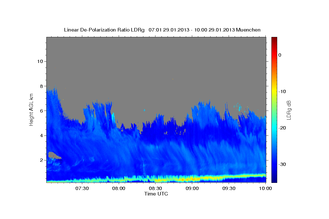Click the height tick label '10'
Viewport: 329px width, 219px height.
tap(40, 61)
